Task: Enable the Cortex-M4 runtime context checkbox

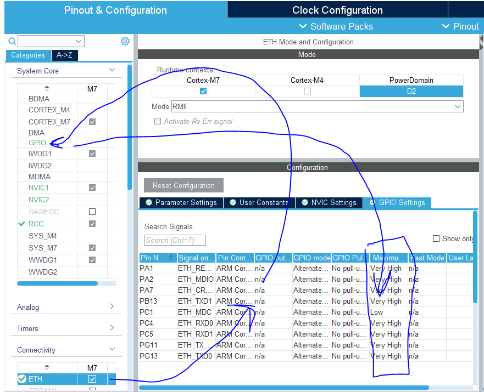Action: [x=307, y=91]
